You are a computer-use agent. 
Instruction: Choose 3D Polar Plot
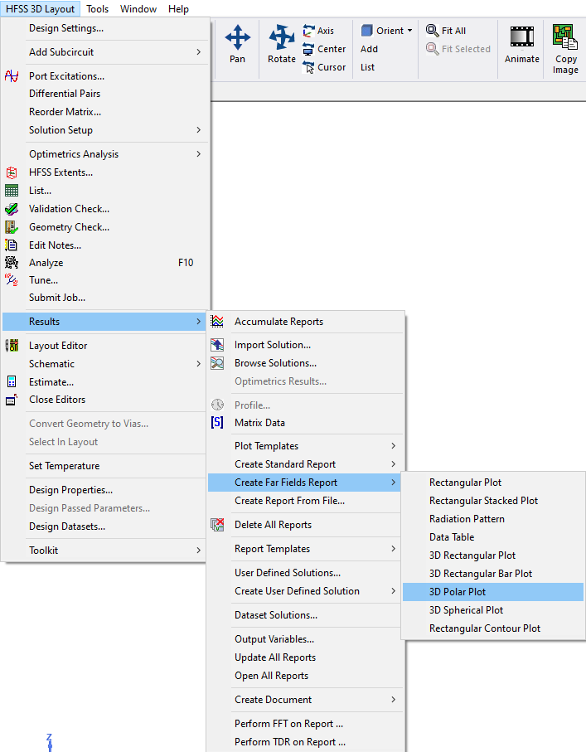click(493, 592)
